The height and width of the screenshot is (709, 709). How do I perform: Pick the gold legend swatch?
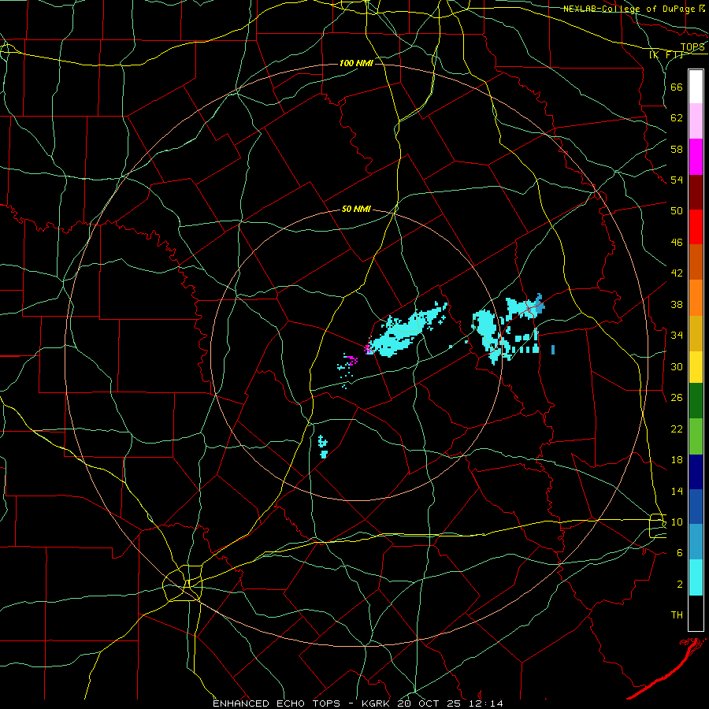(696, 334)
